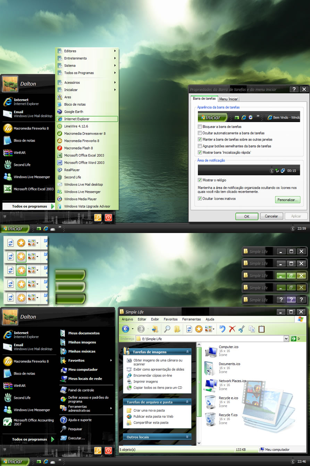310x466 pixels.
Task: Click the clipboard Paste icon
Action: (262, 329)
